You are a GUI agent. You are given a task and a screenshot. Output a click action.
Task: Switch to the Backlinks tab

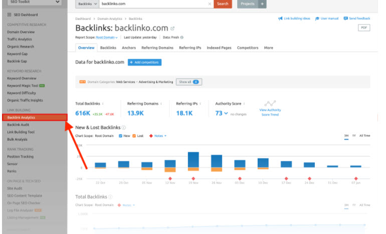tap(108, 48)
